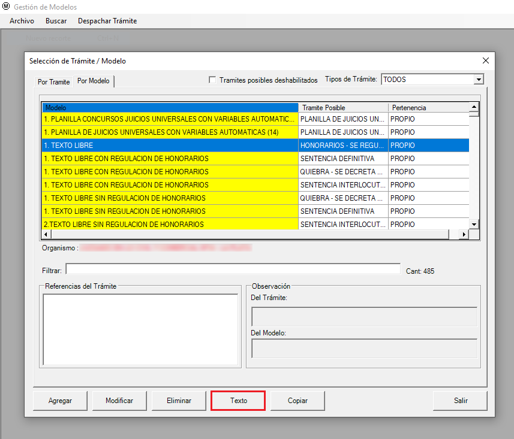Enable Tramites posibles deshabilitados checkbox
The image size is (514, 439).
(x=212, y=80)
